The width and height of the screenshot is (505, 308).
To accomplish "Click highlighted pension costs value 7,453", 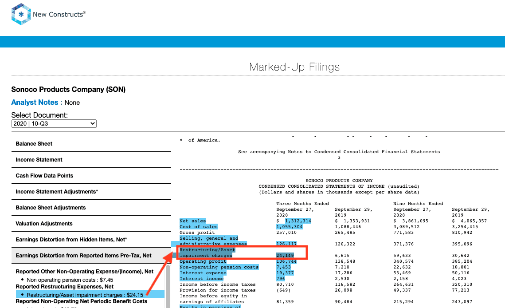I will coord(283,267).
